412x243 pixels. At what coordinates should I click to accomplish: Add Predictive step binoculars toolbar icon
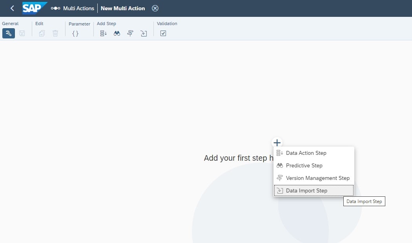tap(117, 33)
